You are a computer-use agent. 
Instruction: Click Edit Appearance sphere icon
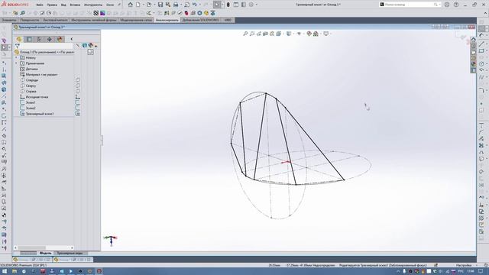[309, 34]
